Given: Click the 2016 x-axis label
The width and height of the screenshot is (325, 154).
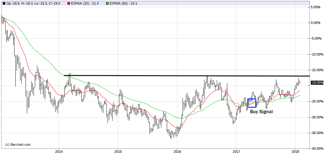Looking at the screenshot, I should (x=177, y=152).
